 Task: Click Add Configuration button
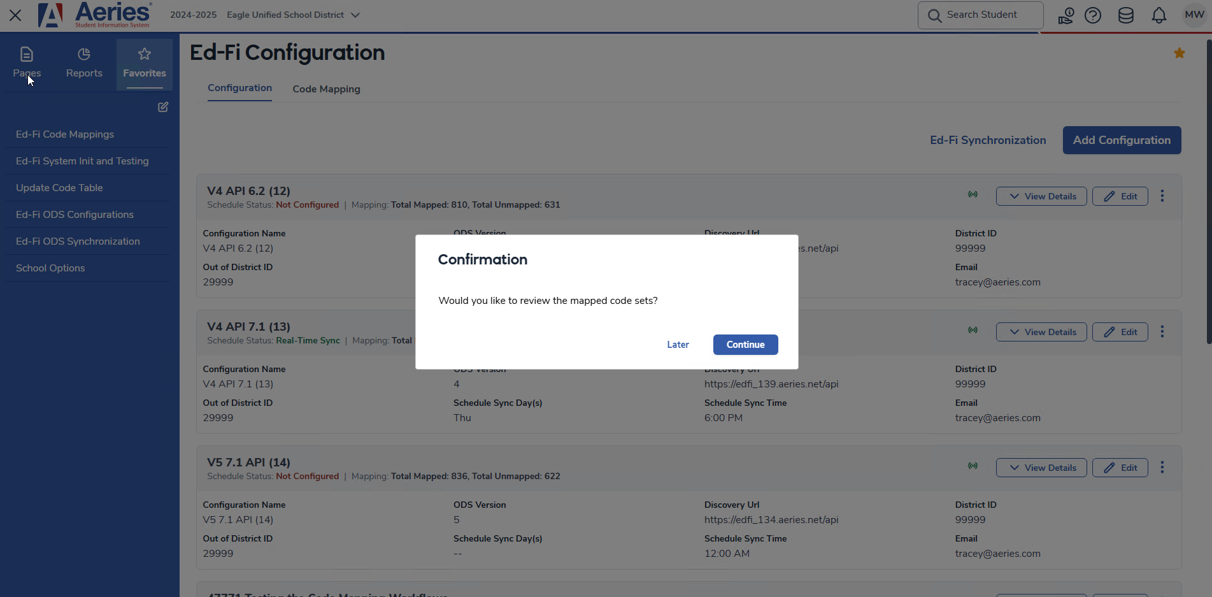pyautogui.click(x=1122, y=140)
